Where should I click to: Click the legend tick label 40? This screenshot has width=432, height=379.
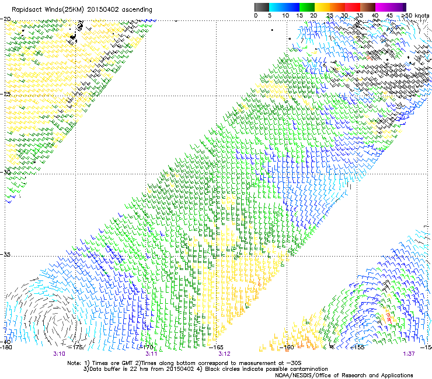pos(375,16)
